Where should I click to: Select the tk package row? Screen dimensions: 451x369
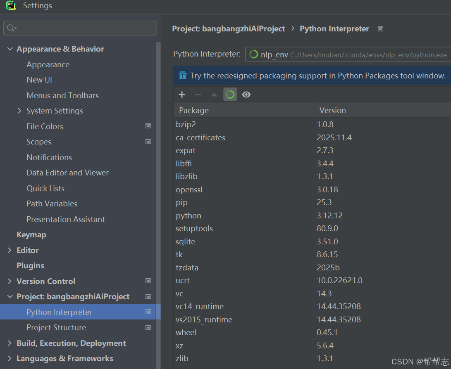(312, 254)
